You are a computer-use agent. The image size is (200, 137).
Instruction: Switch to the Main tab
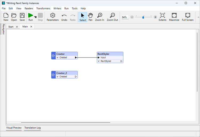point(25,26)
